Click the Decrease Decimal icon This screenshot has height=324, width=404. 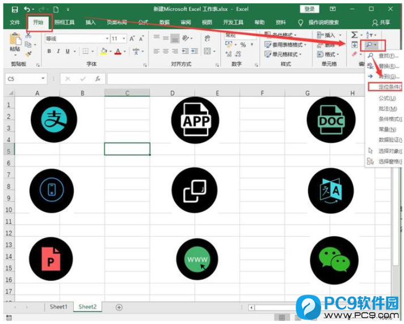(238, 54)
